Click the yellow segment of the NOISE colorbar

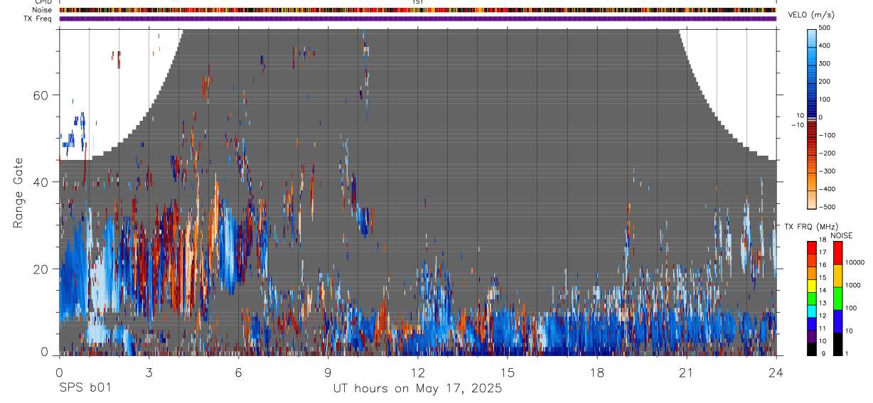coord(838,275)
